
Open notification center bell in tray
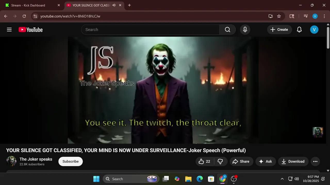tap(323, 179)
